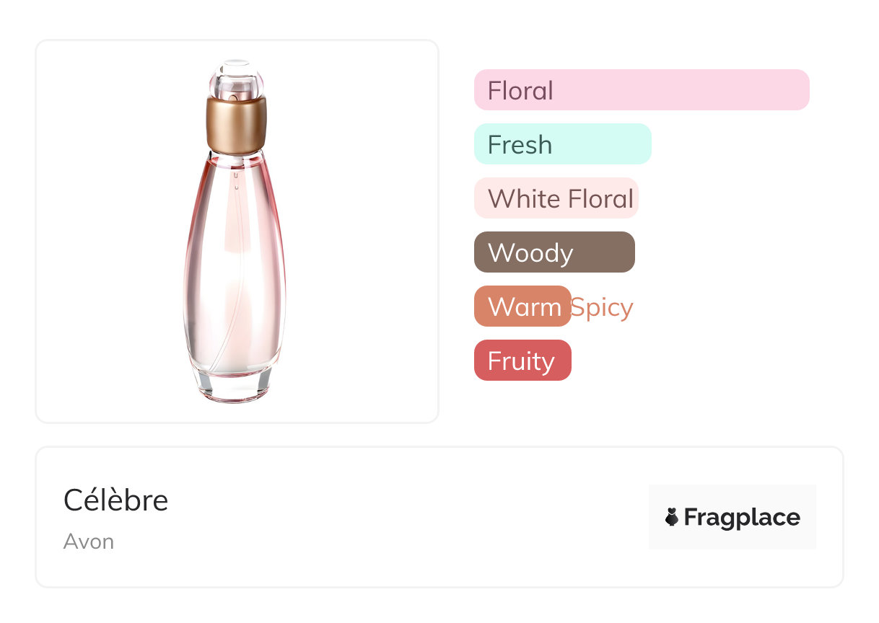Click the glass base of the bottle
The image size is (879, 623).
[x=235, y=384]
